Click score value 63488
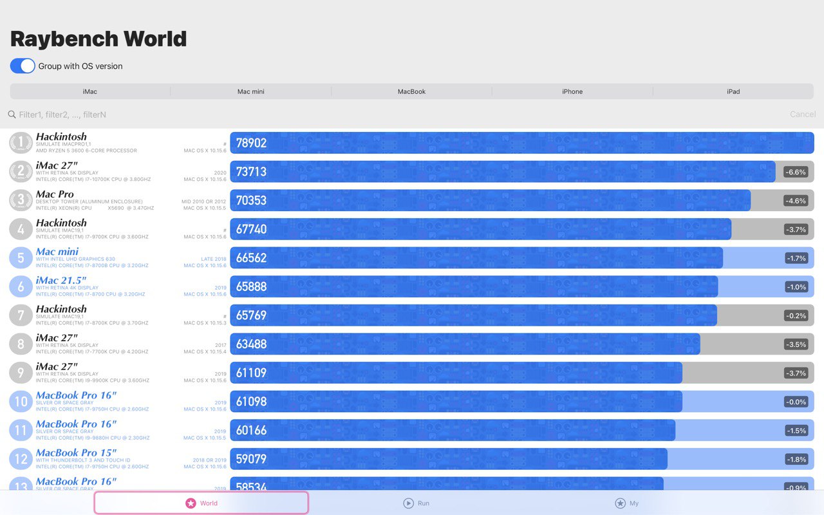The width and height of the screenshot is (824, 515). point(252,344)
